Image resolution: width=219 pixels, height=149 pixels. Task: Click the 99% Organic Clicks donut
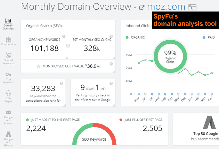(x=170, y=56)
